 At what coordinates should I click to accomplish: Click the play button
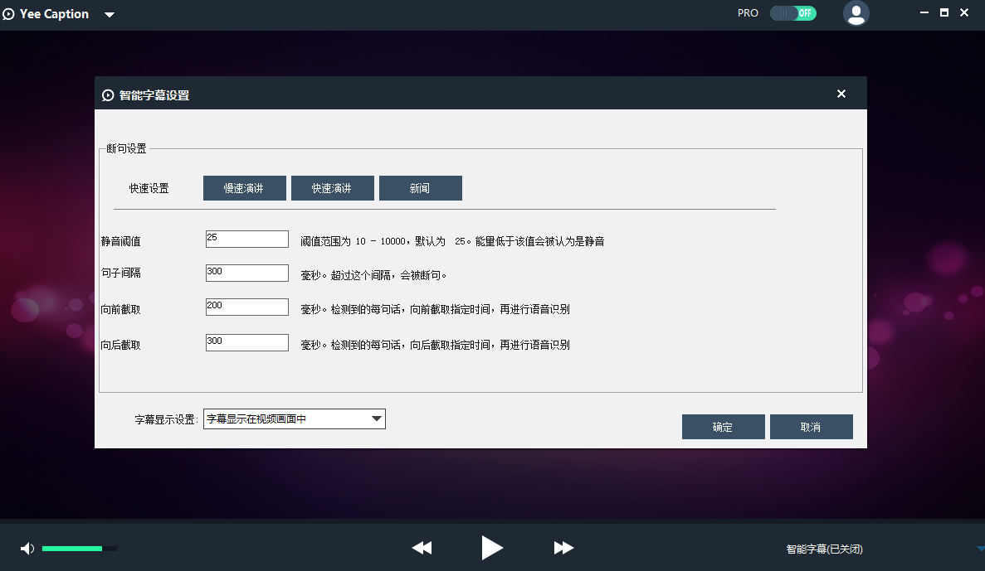tap(492, 548)
